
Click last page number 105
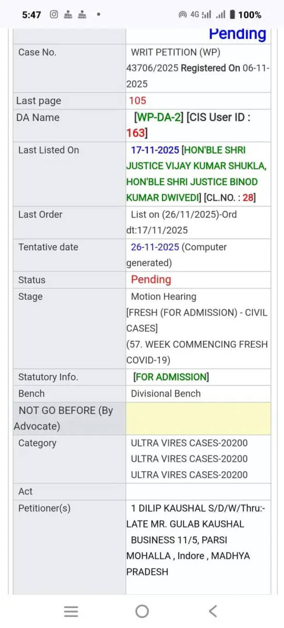(137, 101)
